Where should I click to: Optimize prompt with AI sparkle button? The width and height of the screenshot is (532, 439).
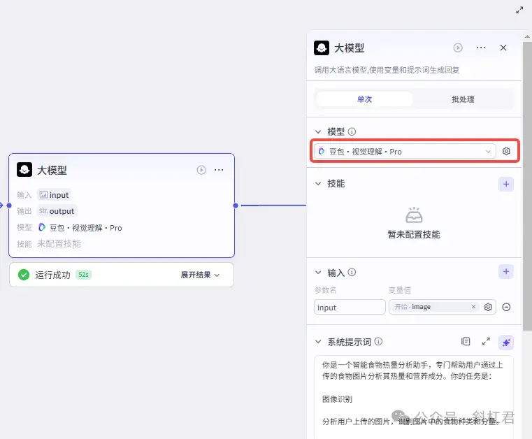[x=506, y=343]
